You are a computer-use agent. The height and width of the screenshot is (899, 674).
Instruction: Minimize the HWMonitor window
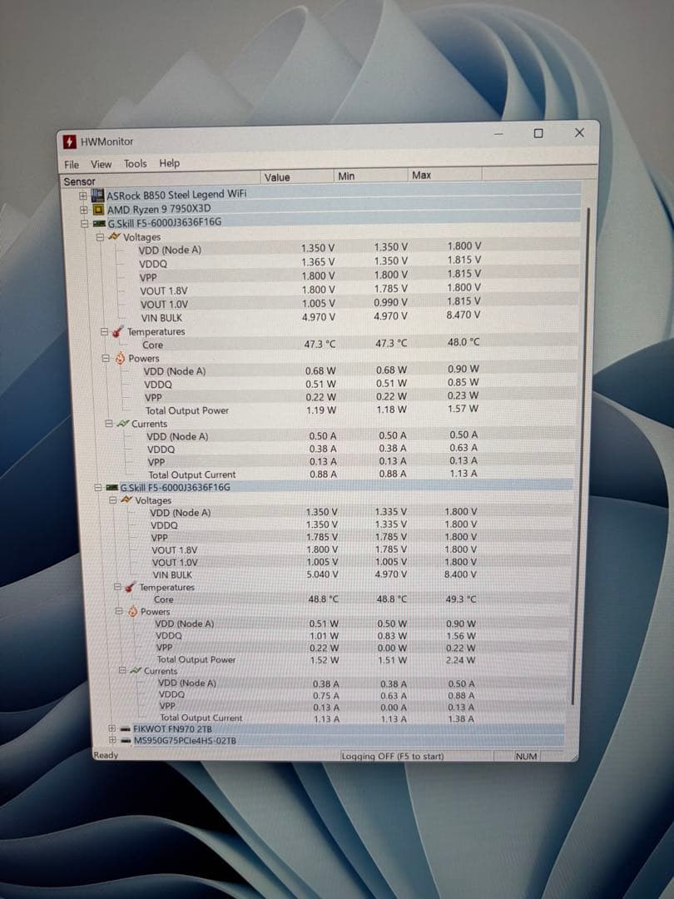(498, 134)
